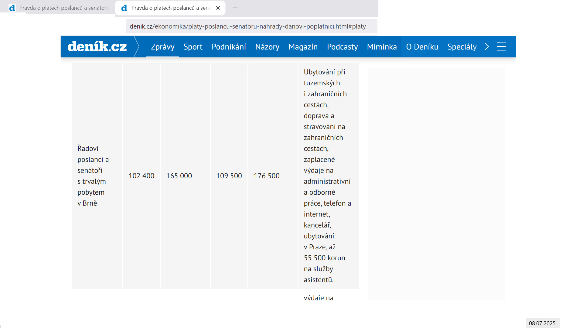Select the table cell '102 400'

click(x=141, y=176)
